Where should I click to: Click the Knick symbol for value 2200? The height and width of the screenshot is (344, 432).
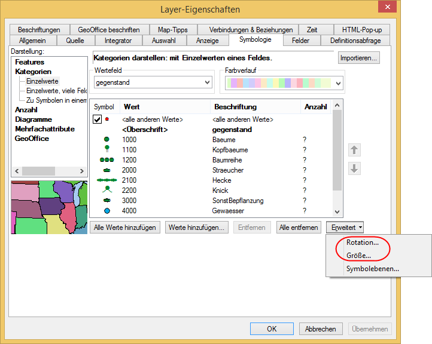pos(107,189)
